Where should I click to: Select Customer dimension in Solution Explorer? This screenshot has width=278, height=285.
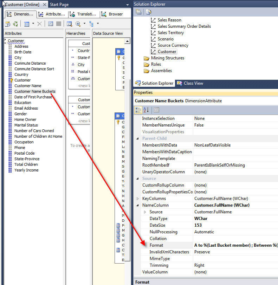[167, 52]
